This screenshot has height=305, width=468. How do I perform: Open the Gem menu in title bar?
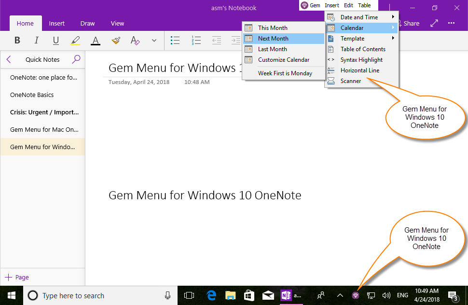[311, 5]
